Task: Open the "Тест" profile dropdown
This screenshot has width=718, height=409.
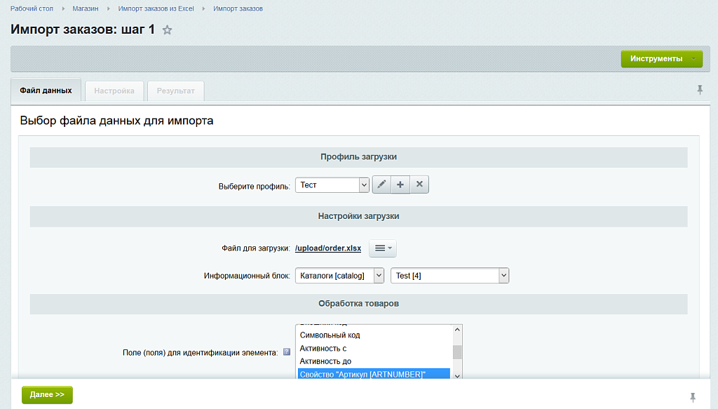Action: [332, 185]
